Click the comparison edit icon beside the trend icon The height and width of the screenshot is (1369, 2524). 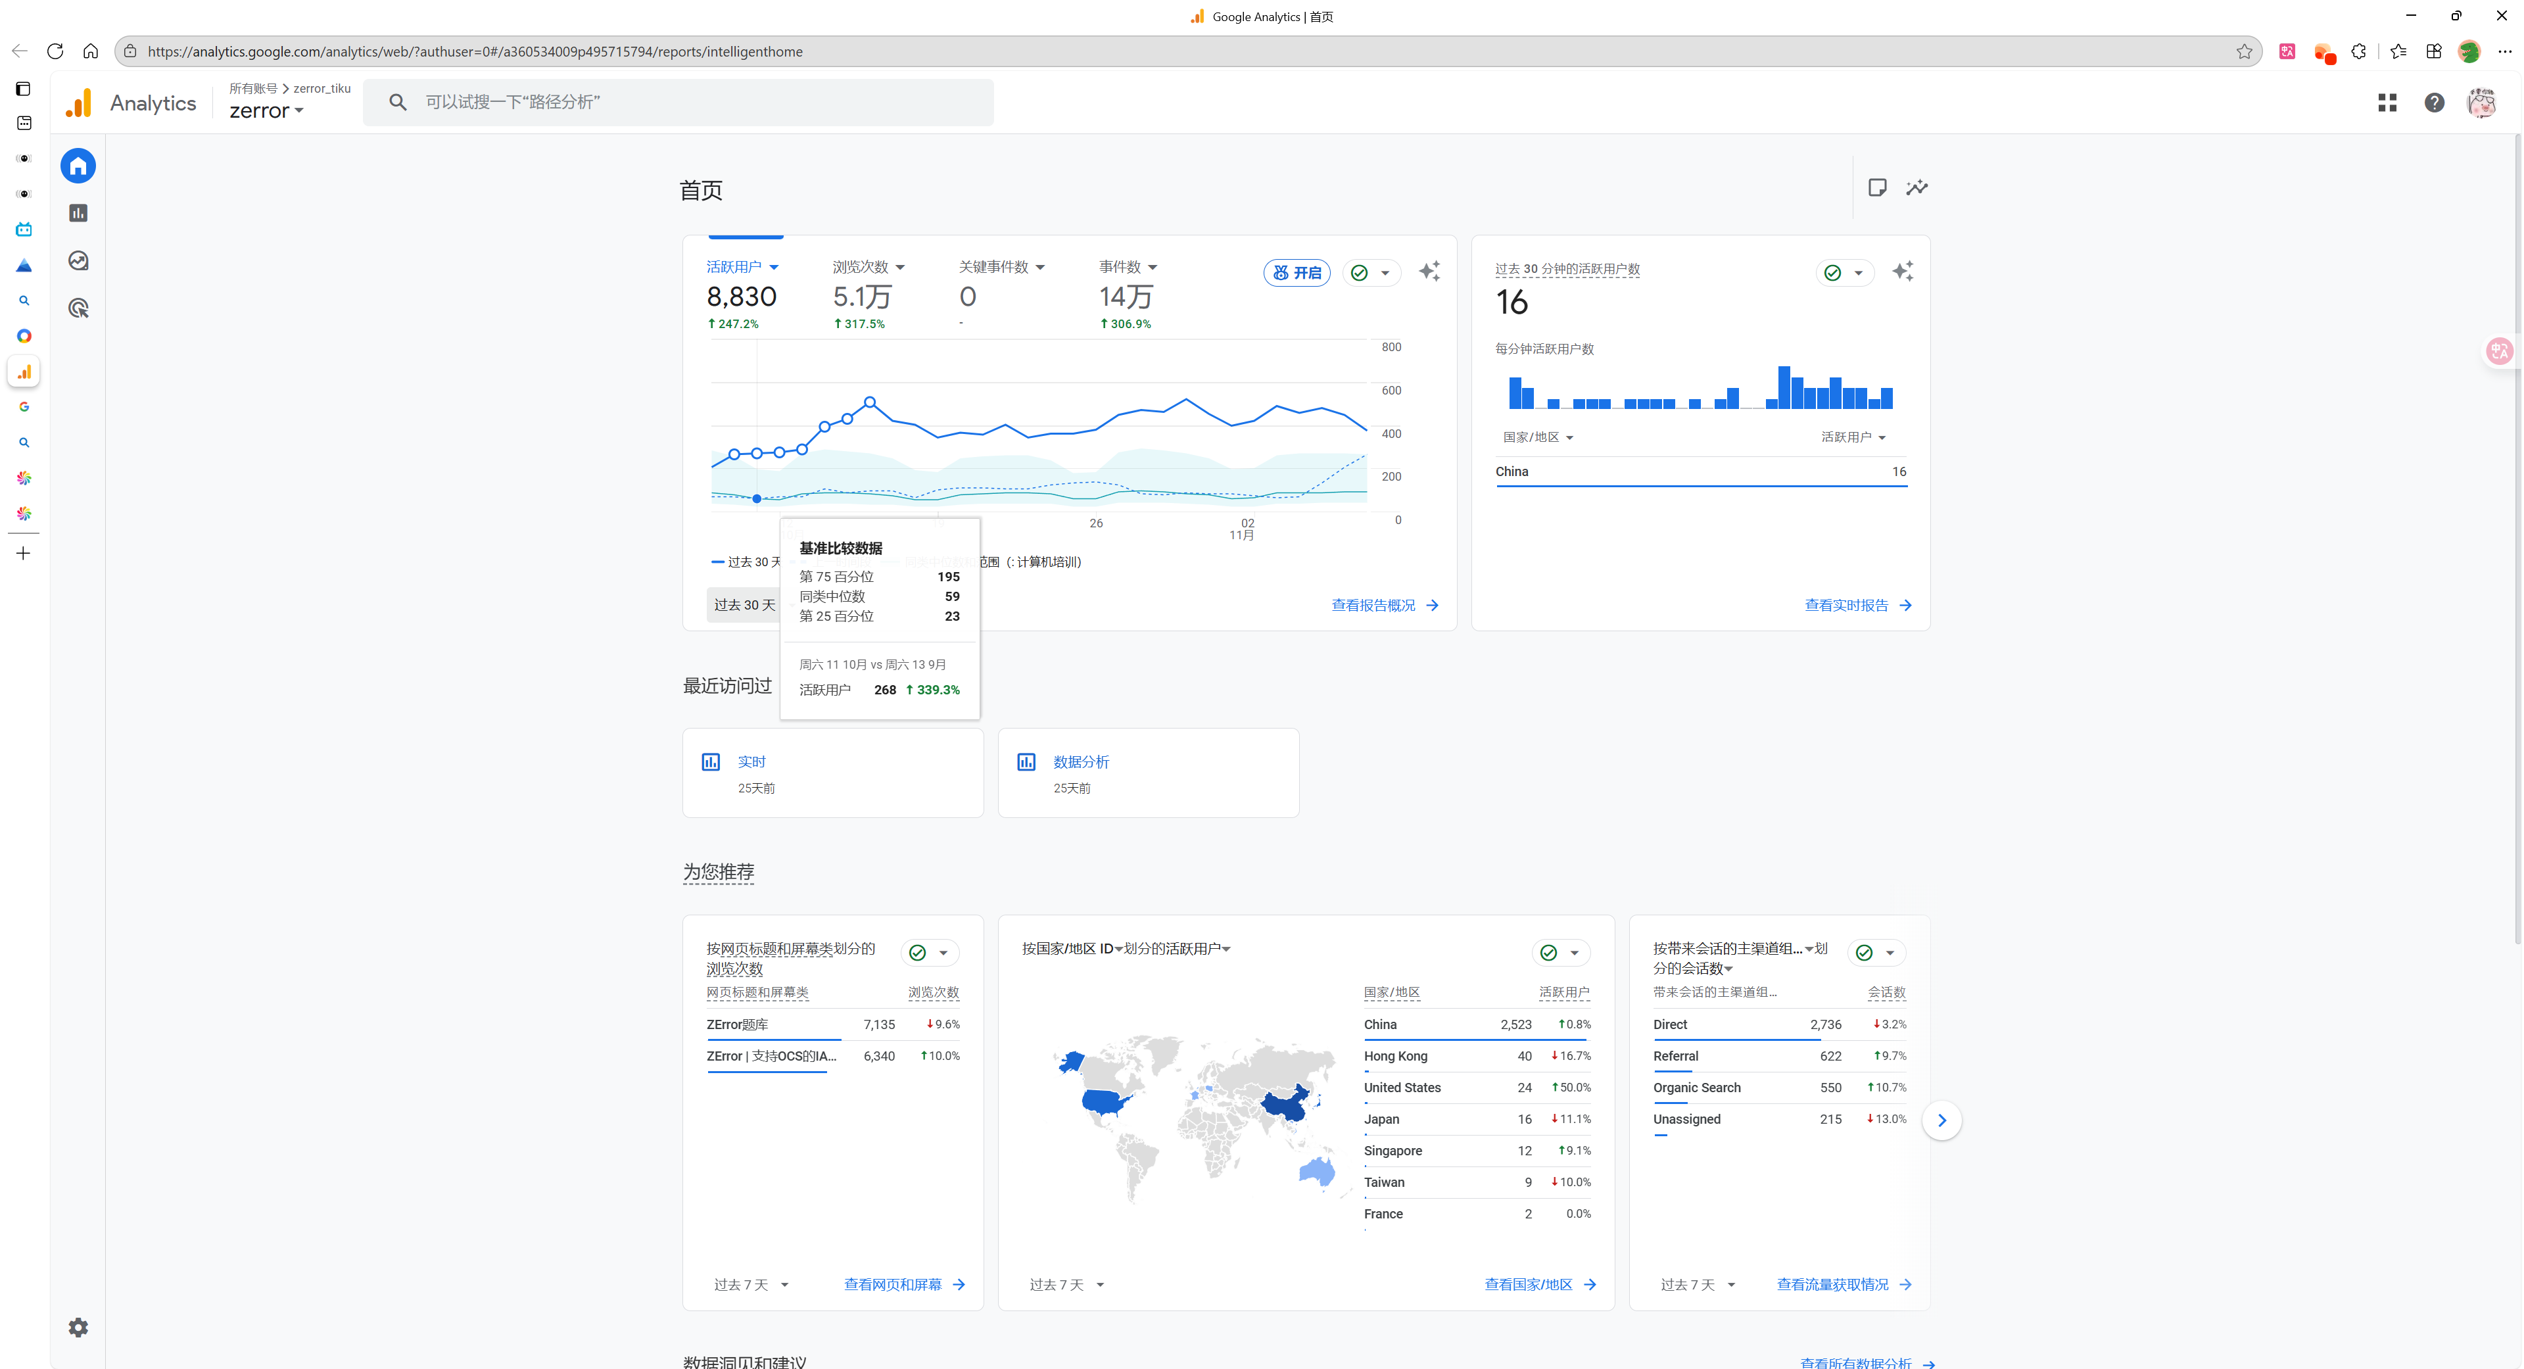[1877, 187]
